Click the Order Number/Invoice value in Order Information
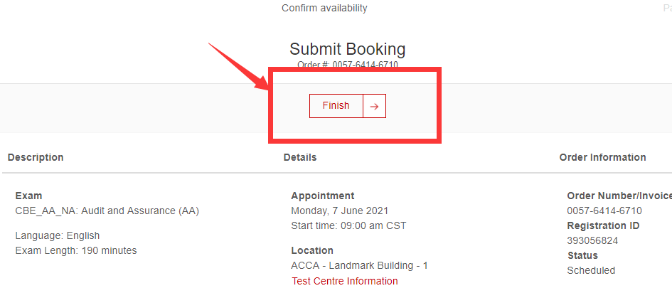This screenshot has width=672, height=298. tap(604, 211)
